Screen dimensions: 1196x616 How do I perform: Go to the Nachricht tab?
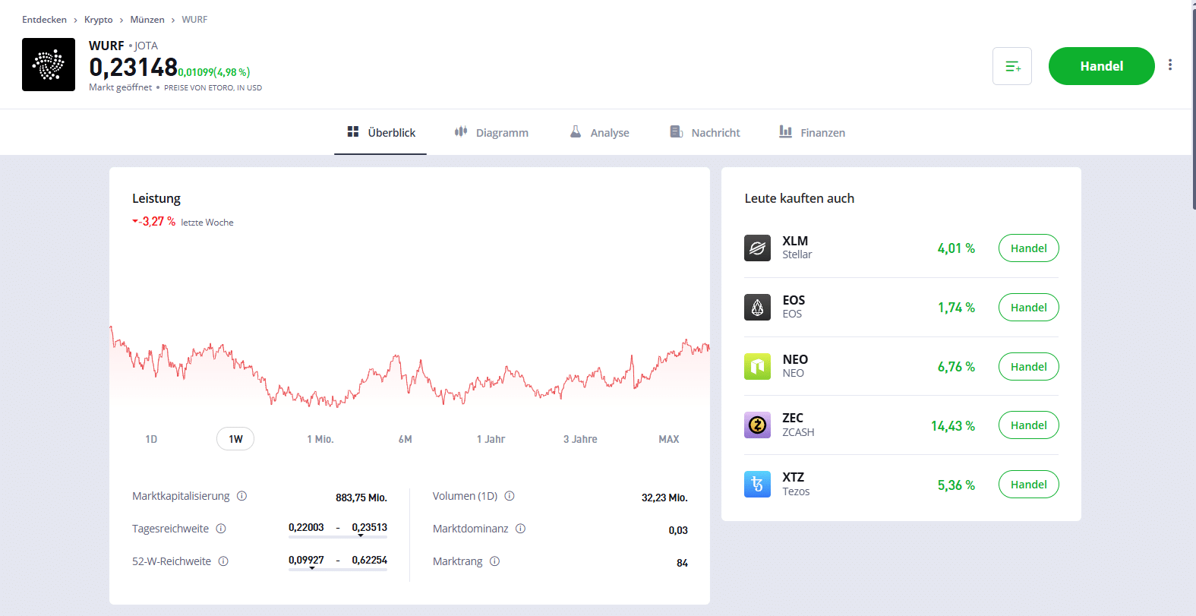tap(705, 132)
